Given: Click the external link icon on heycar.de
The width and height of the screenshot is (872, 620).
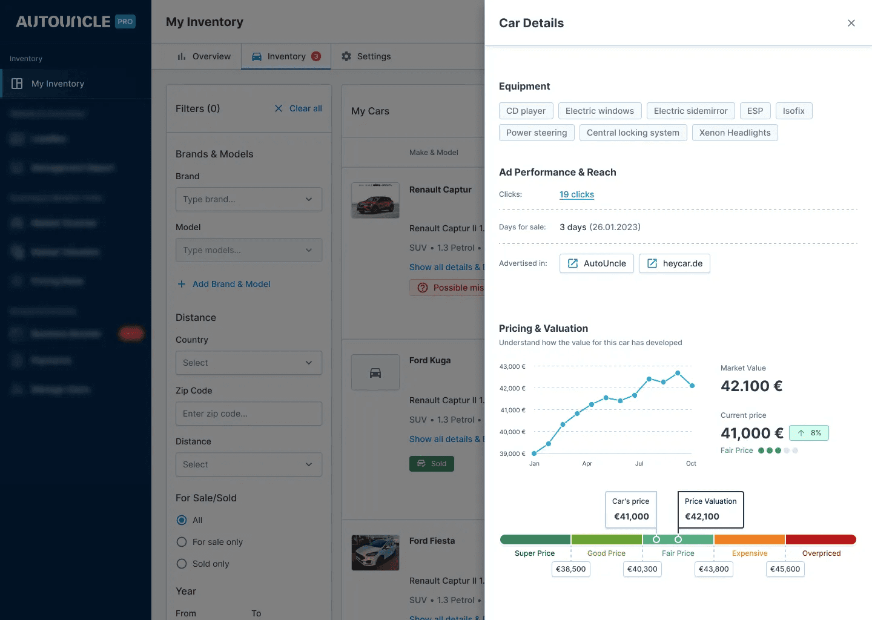Looking at the screenshot, I should [x=652, y=263].
